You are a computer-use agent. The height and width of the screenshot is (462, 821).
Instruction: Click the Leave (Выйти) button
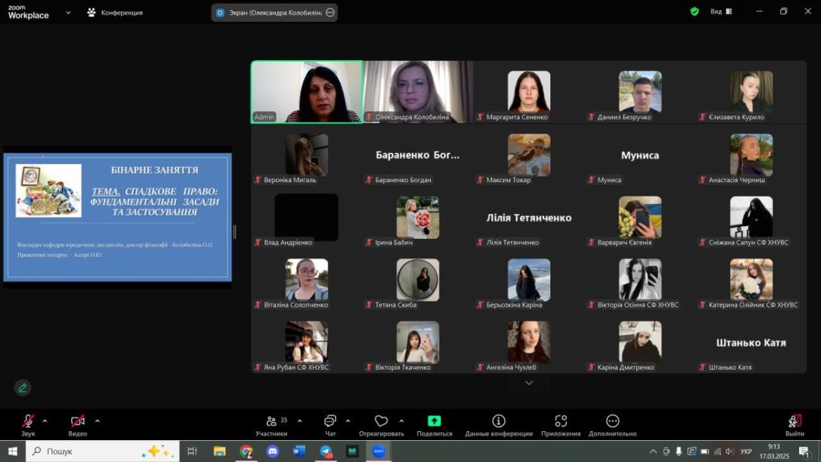pos(794,424)
